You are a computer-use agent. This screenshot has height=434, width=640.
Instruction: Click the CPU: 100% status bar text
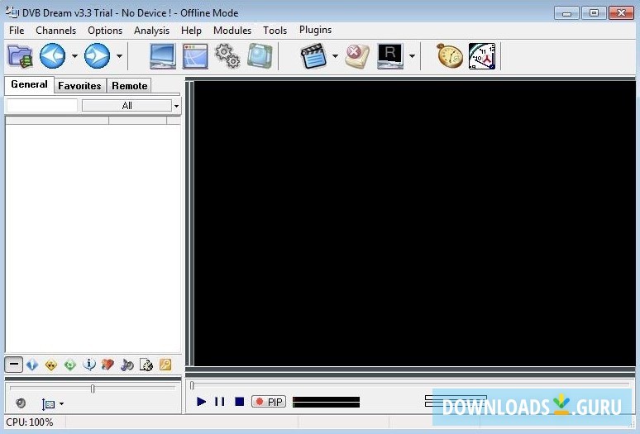pyautogui.click(x=30, y=422)
